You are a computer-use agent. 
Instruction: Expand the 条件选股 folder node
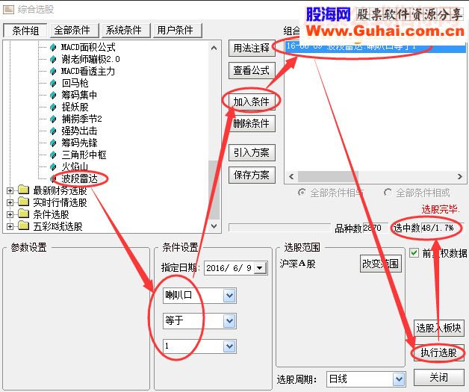10,215
